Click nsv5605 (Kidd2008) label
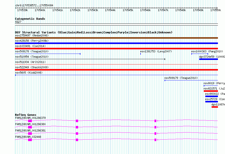Viewport: 225px width, 154px height. point(29,73)
